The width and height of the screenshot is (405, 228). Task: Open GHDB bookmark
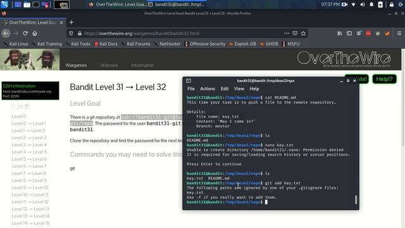(269, 44)
